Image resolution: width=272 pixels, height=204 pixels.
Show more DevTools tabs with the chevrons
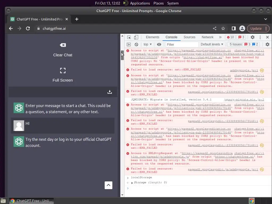[x=220, y=37]
